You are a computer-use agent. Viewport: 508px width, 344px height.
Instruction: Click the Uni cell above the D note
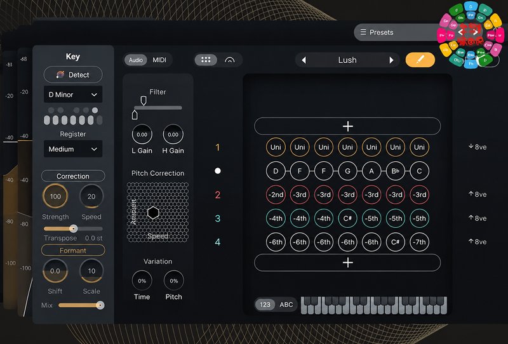click(276, 147)
